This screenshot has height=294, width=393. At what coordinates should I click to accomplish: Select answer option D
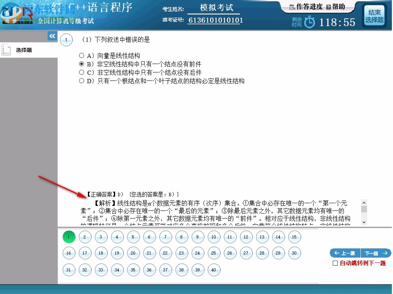(81, 81)
